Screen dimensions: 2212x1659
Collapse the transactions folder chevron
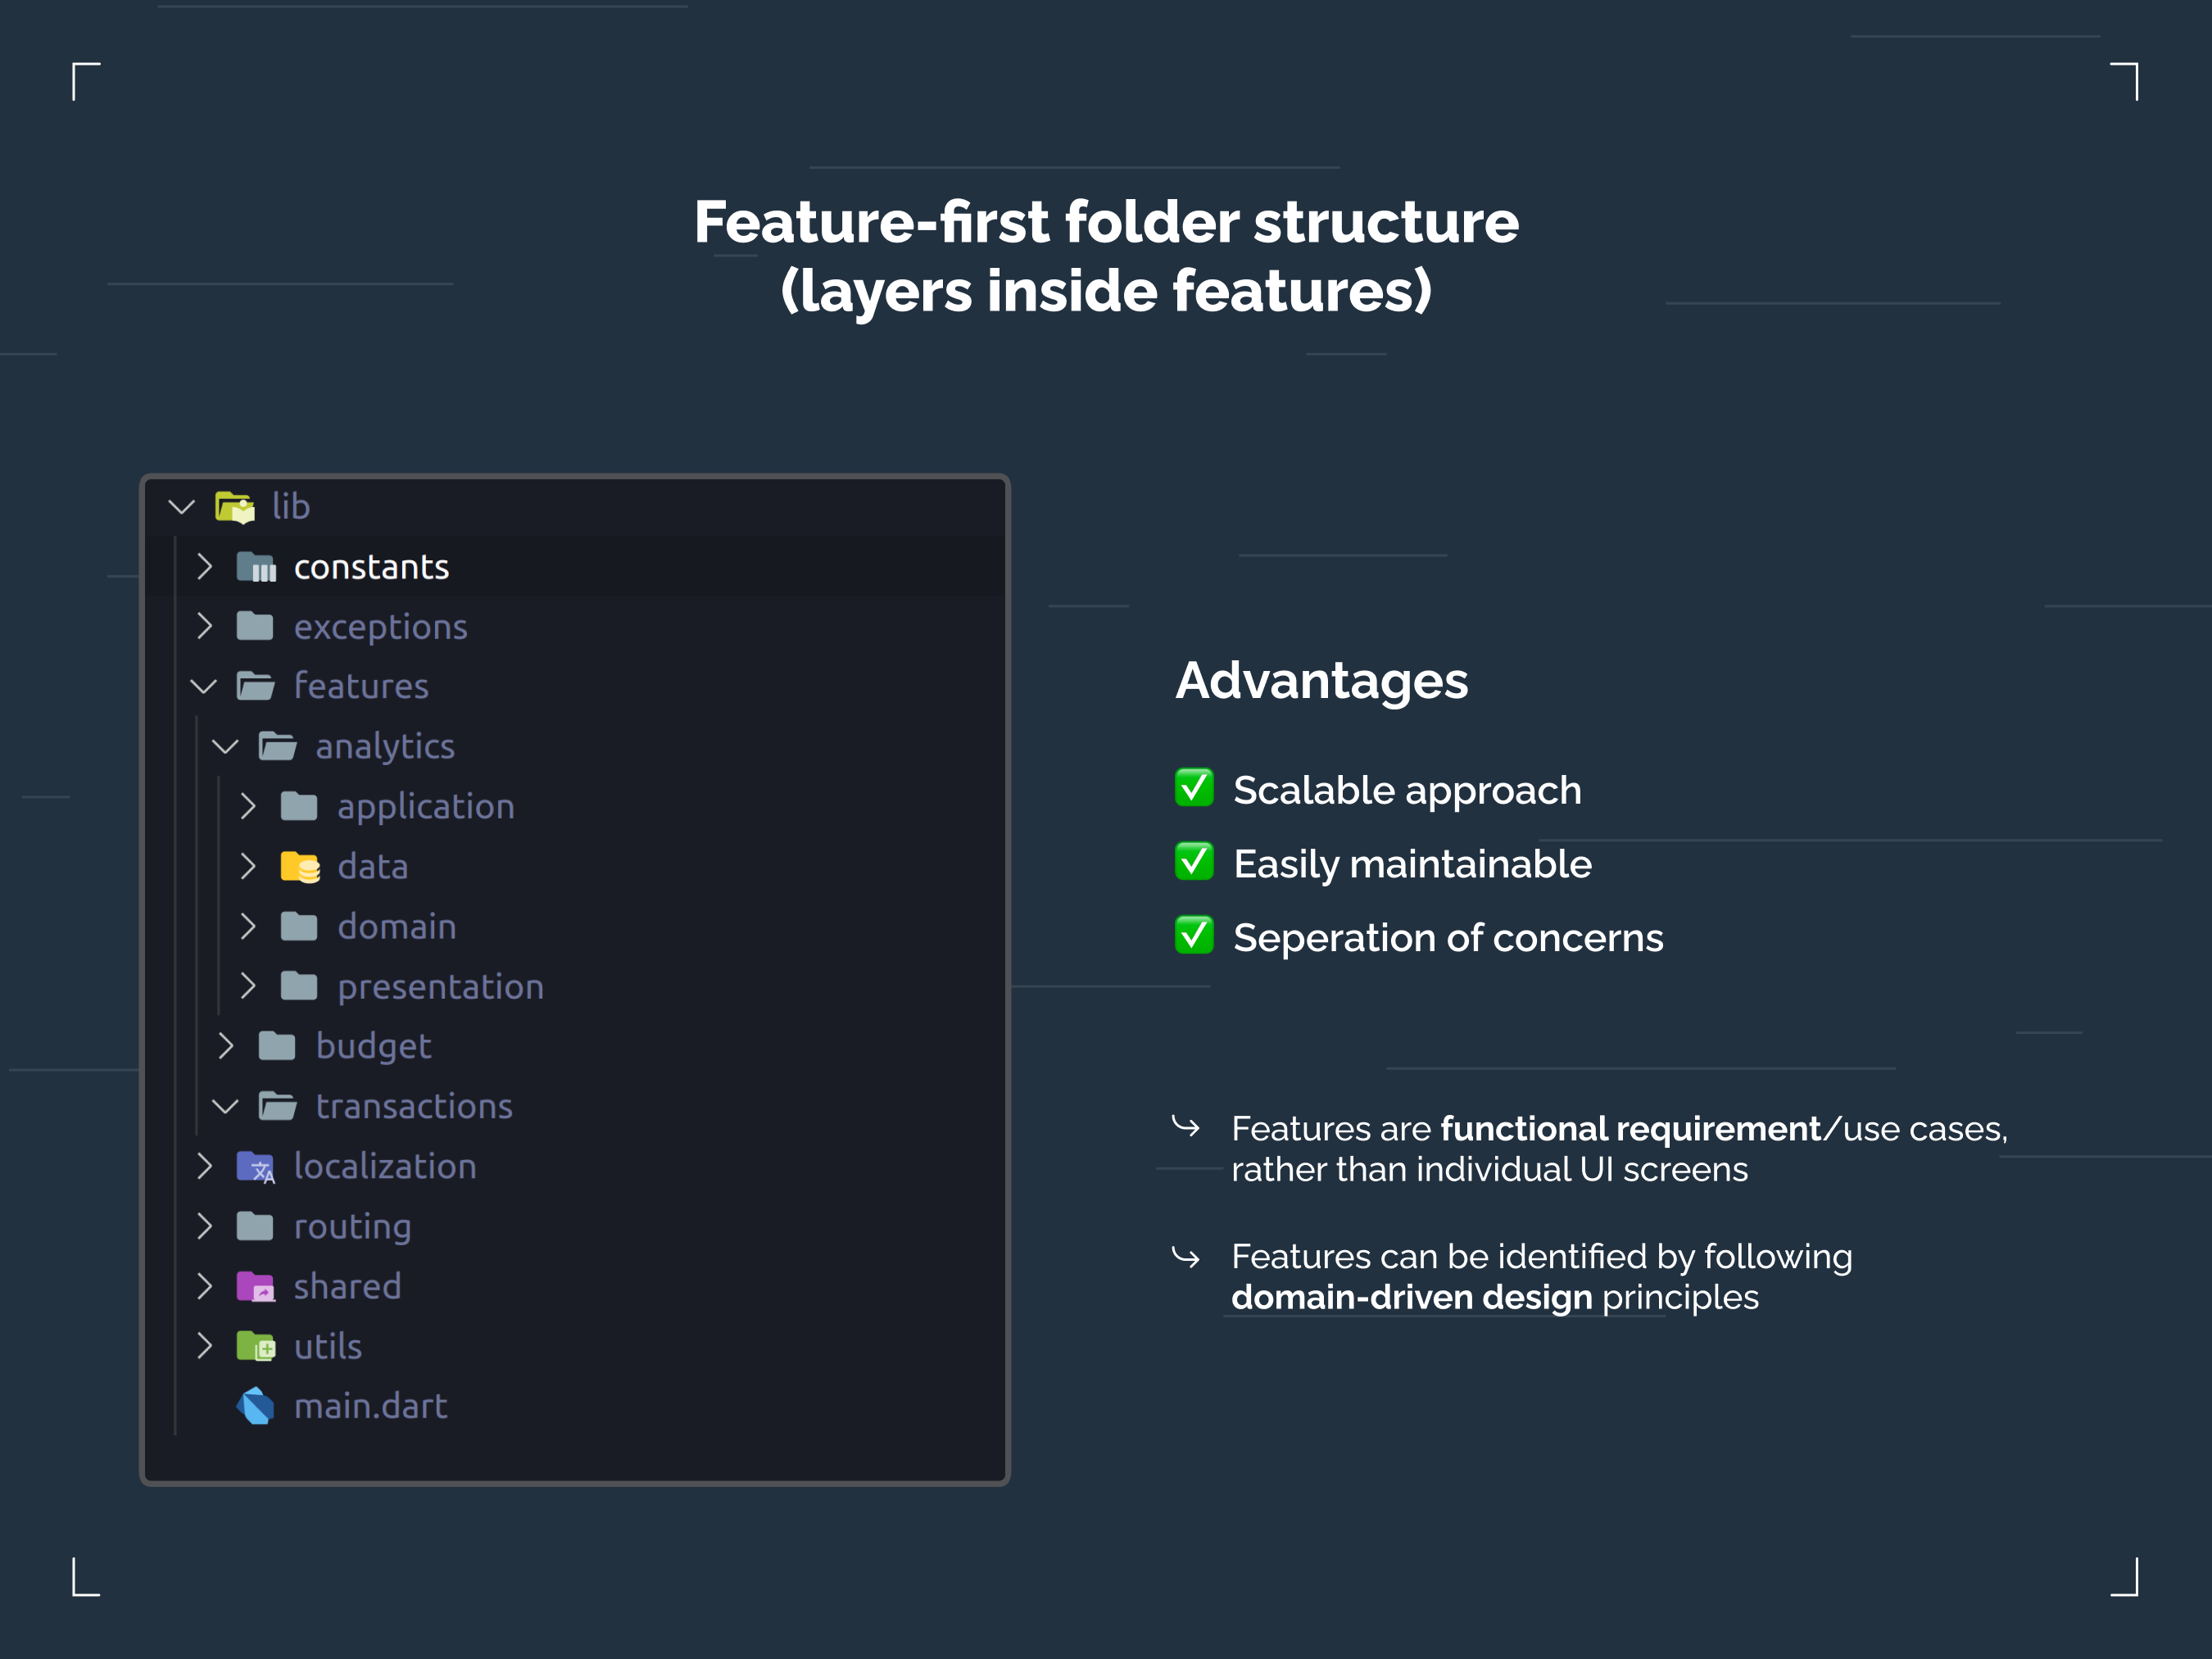coord(226,1107)
